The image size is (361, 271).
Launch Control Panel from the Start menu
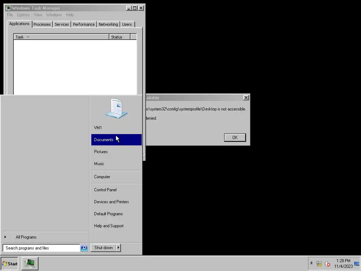(x=116, y=189)
